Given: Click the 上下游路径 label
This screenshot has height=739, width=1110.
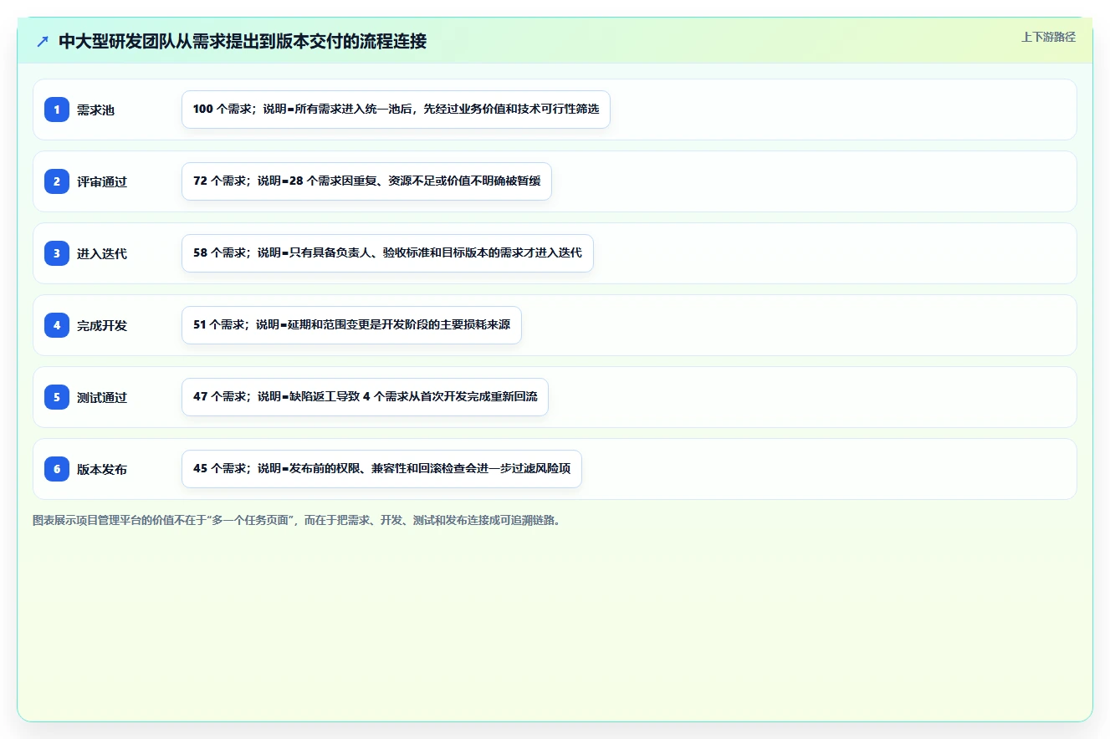Looking at the screenshot, I should point(1048,38).
